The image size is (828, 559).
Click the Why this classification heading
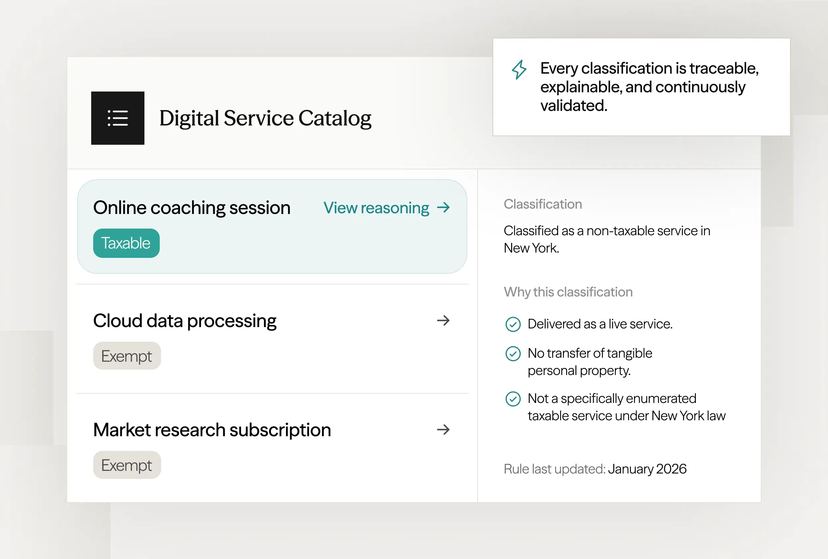click(568, 292)
